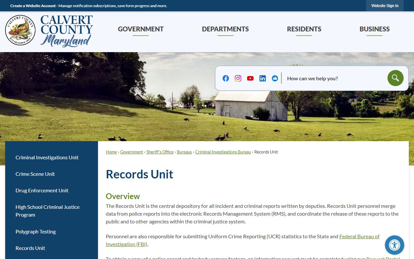Open the Calvert County Facebook page icon
This screenshot has width=414, height=259.
point(226,78)
